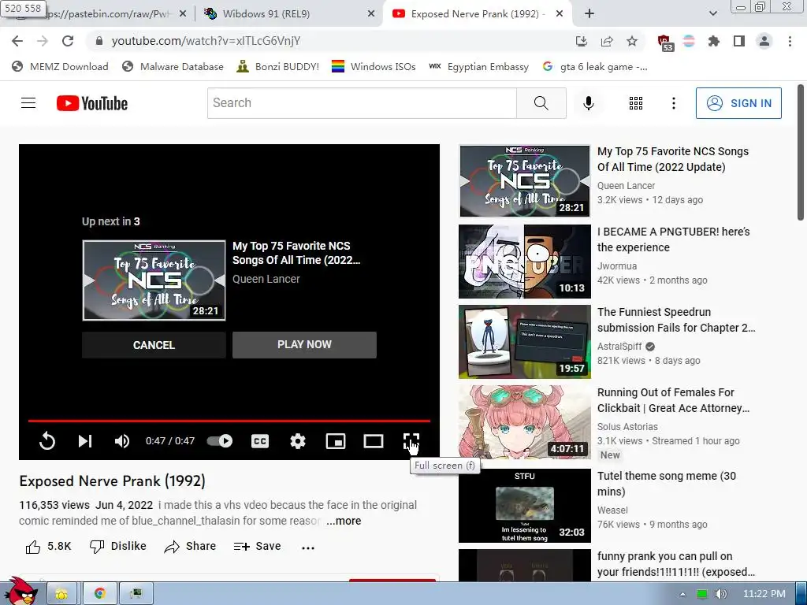Like the video (5.8K)
The height and width of the screenshot is (605, 807).
click(48, 547)
